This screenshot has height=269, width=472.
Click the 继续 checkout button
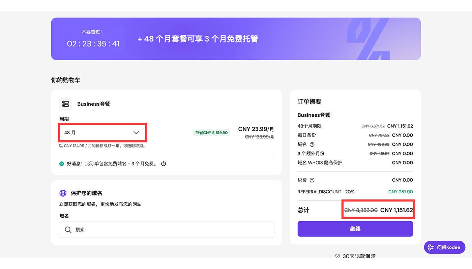pos(355,229)
